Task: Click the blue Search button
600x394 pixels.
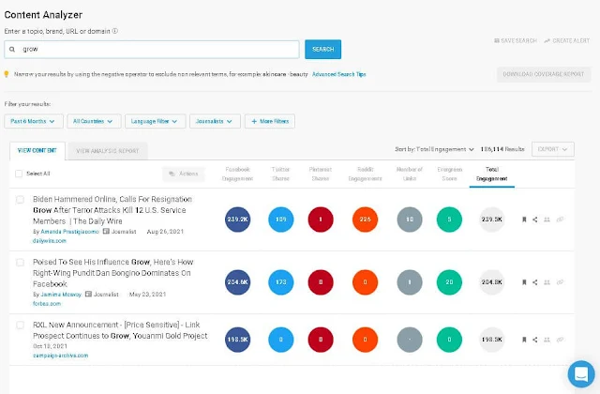Action: click(x=322, y=50)
